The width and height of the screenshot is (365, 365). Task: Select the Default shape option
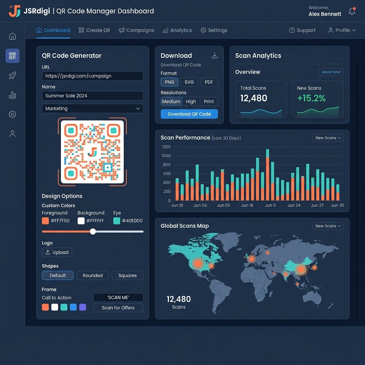[x=58, y=276]
